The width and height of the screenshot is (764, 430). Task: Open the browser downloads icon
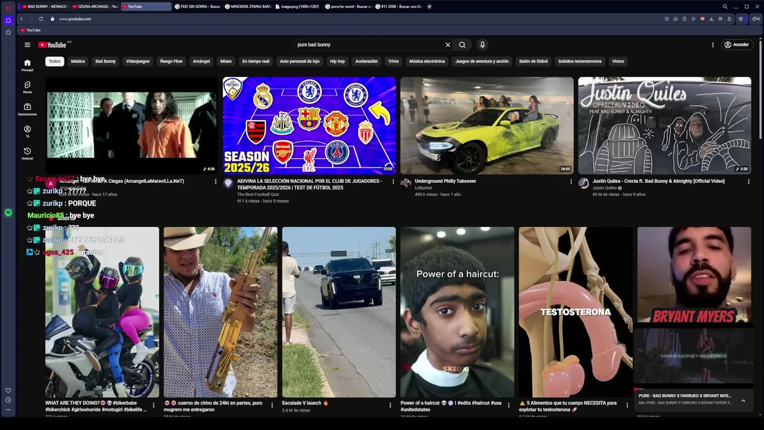coord(711,19)
